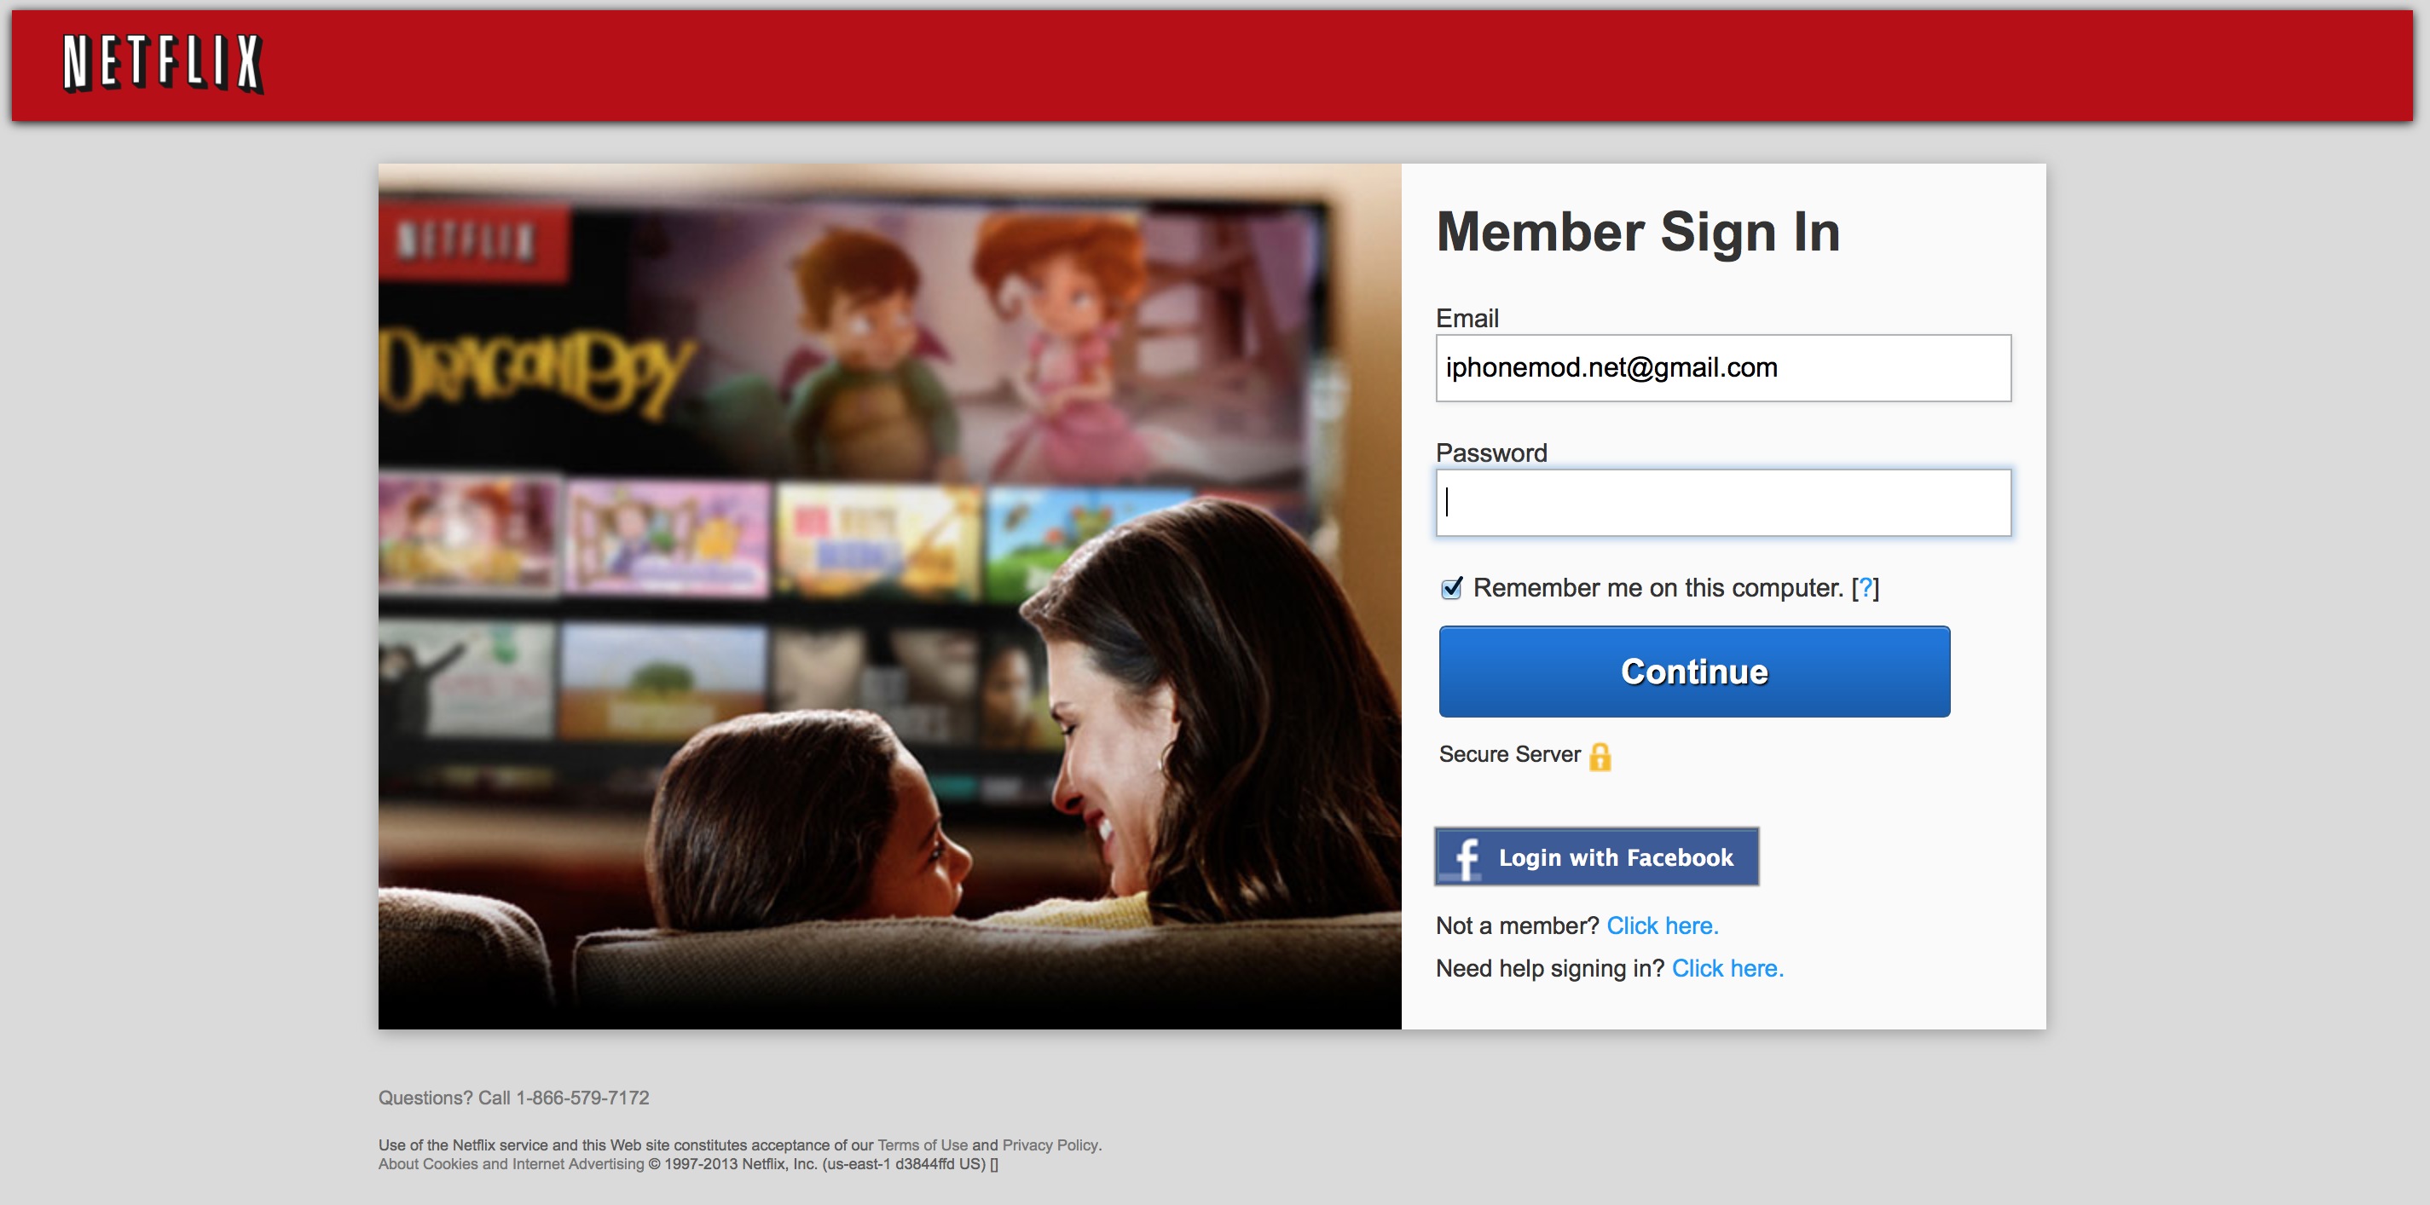Click the Secure Server padlock icon

click(1600, 756)
